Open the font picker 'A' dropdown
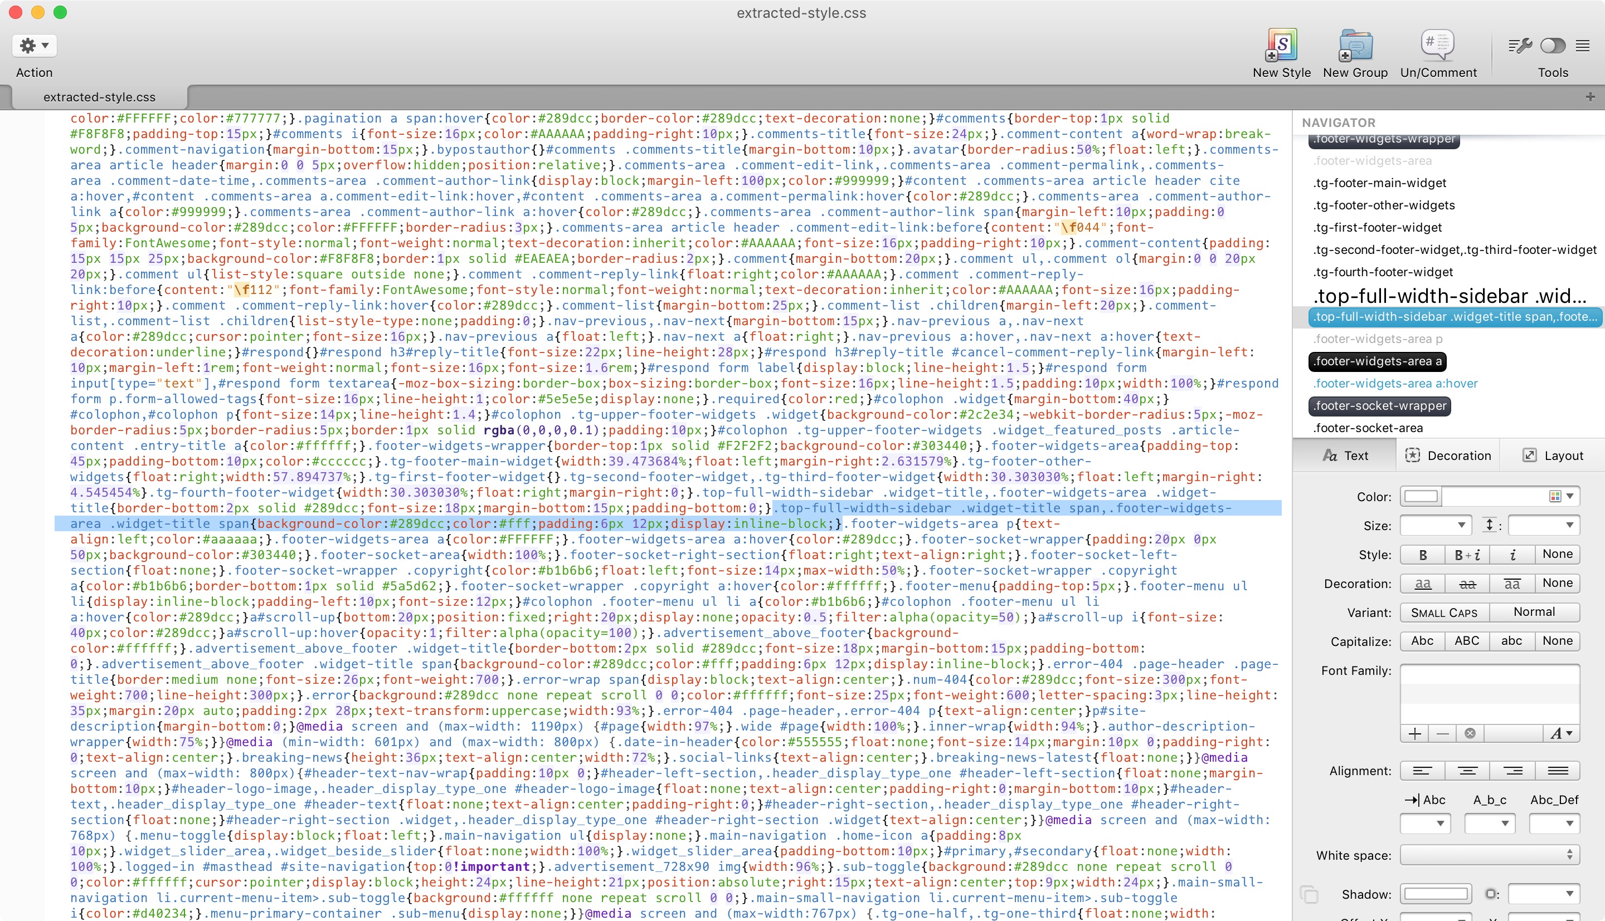The width and height of the screenshot is (1605, 921). click(1562, 733)
